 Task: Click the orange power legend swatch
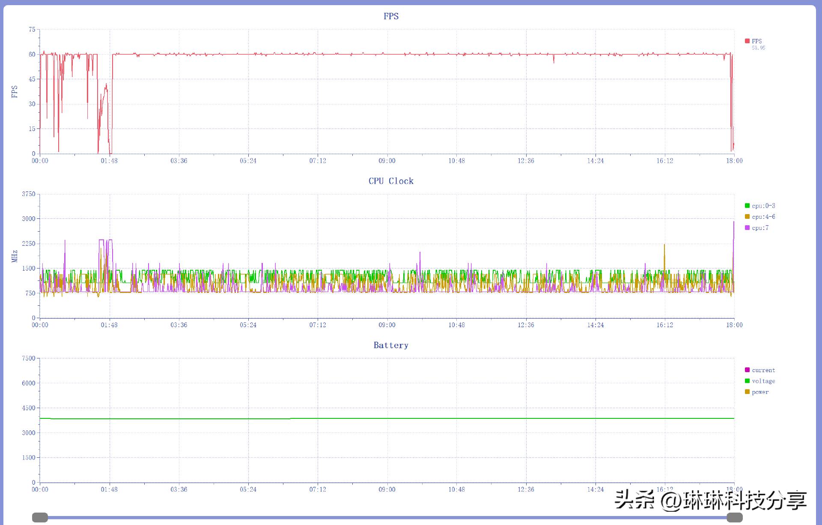click(747, 392)
